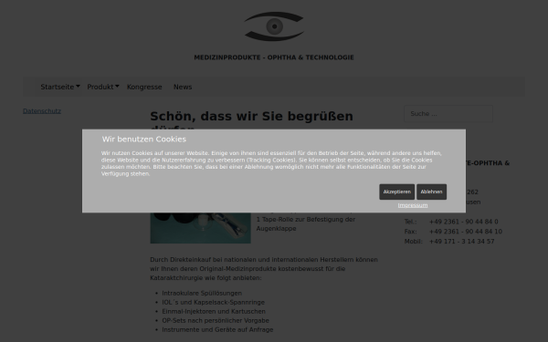Open the Datenschutz link
548x342 pixels.
[42, 111]
